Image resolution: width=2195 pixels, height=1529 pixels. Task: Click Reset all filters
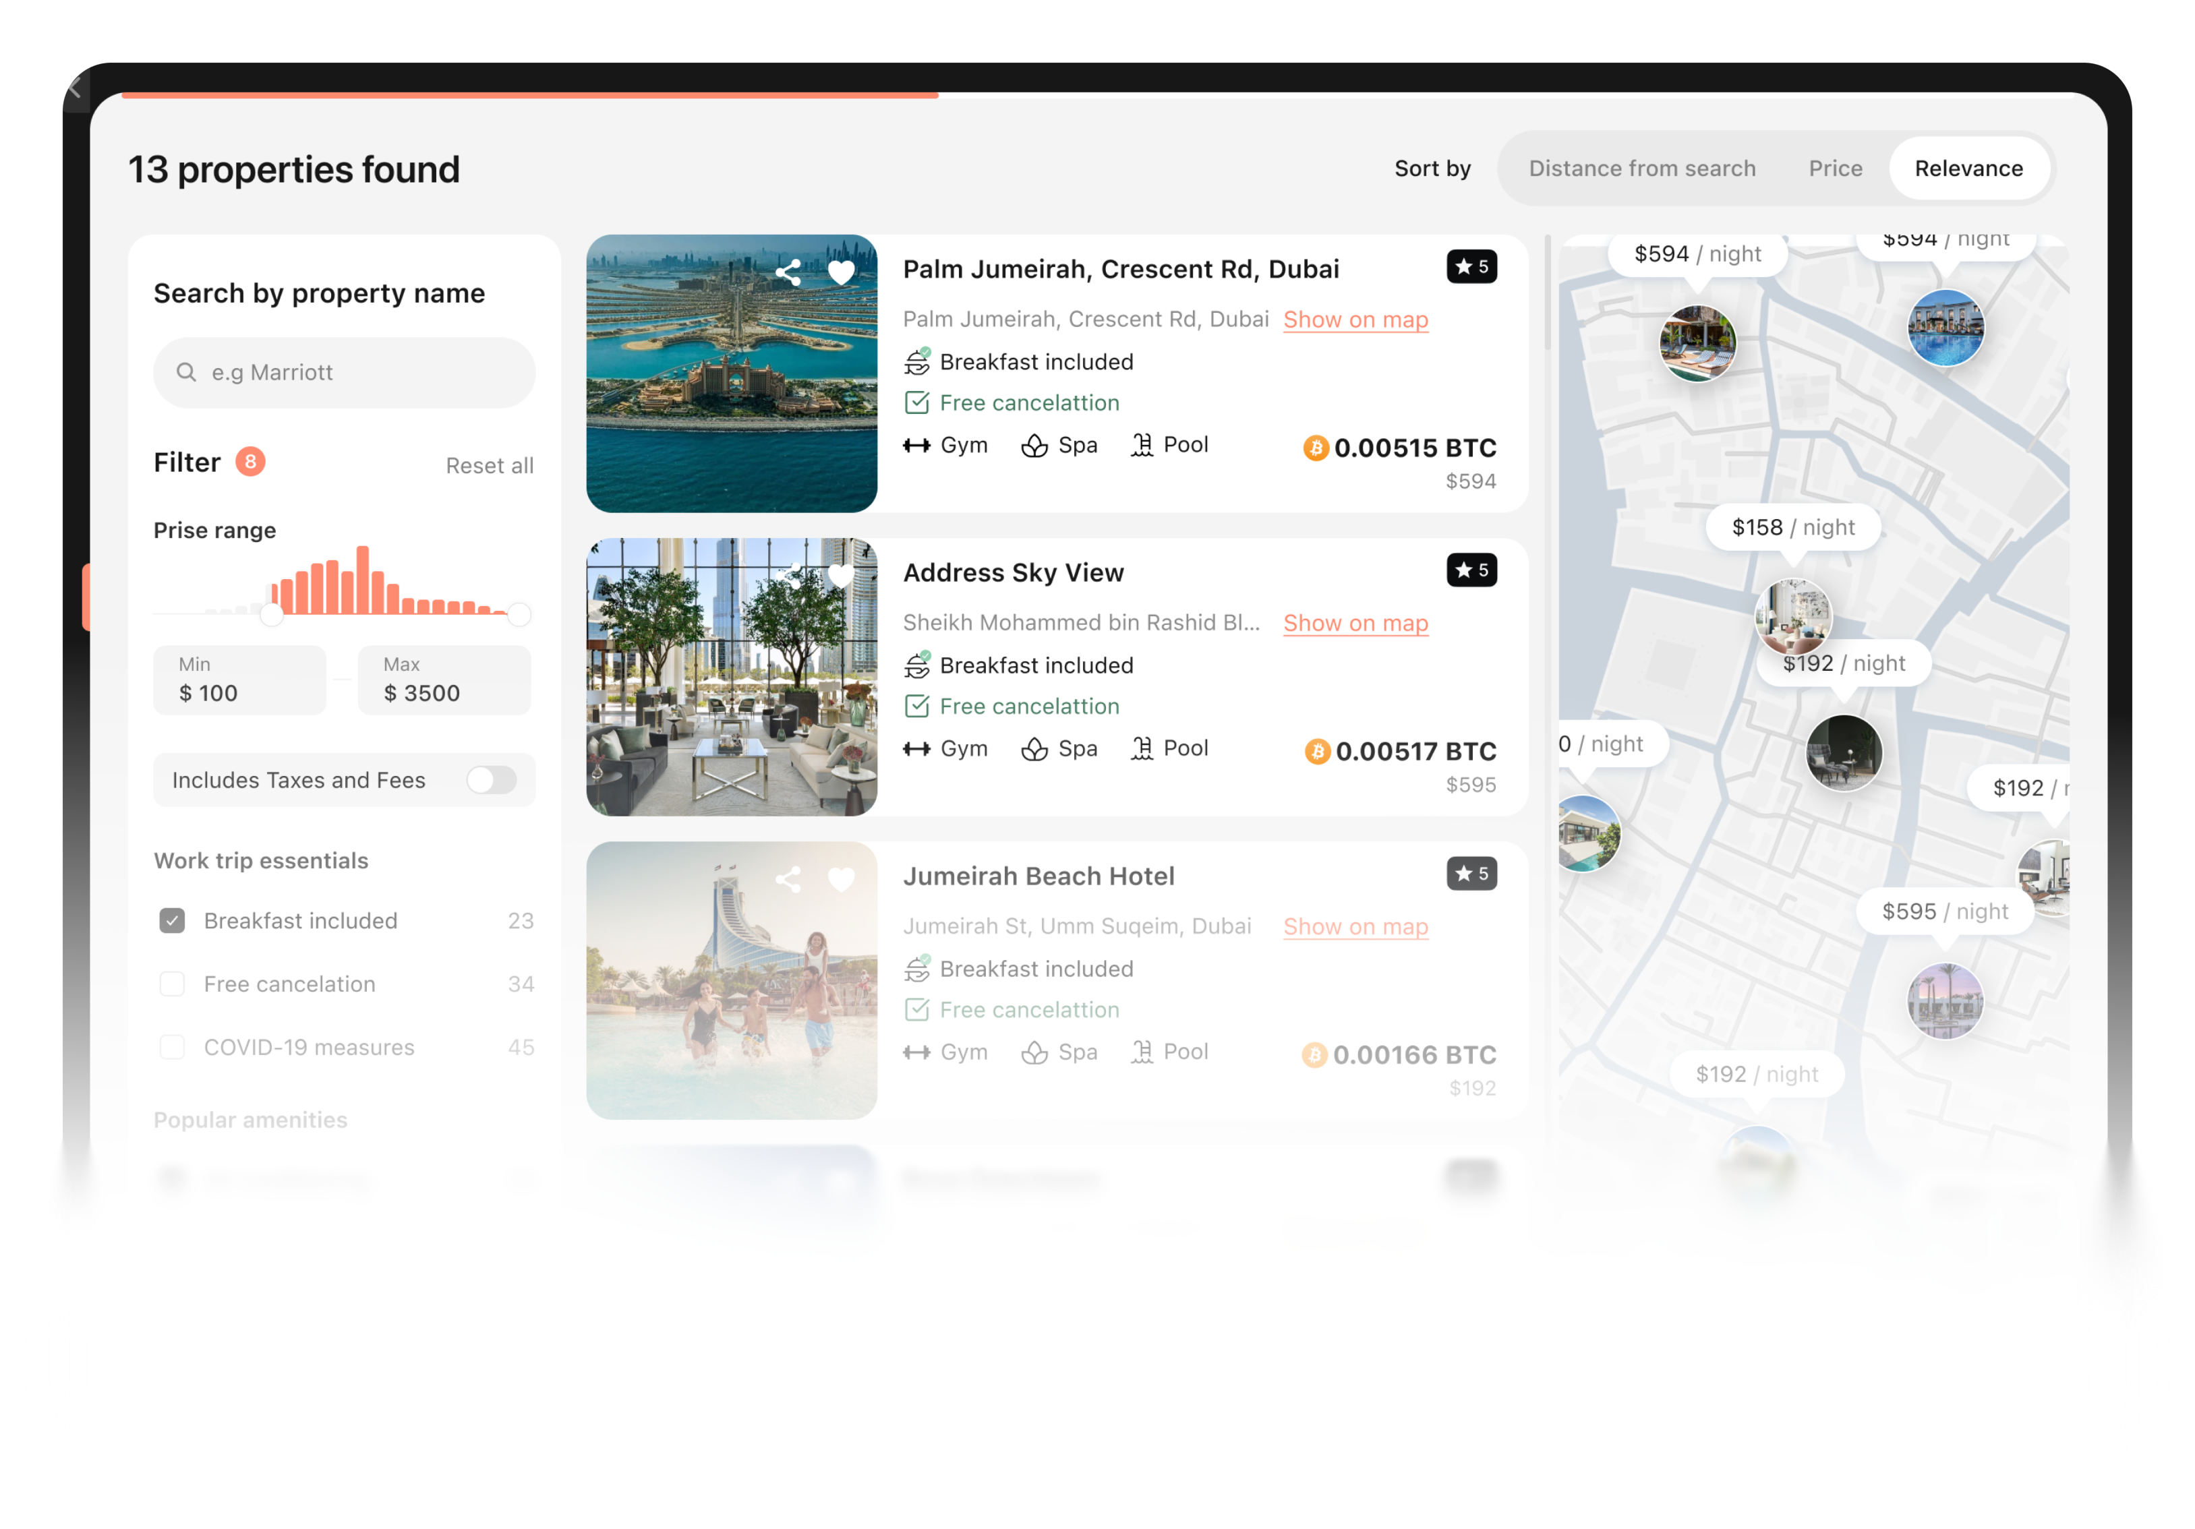pyautogui.click(x=488, y=465)
